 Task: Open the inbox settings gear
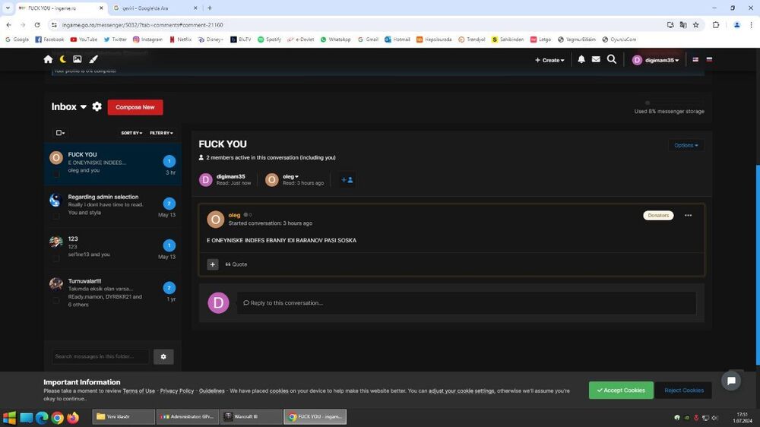97,107
